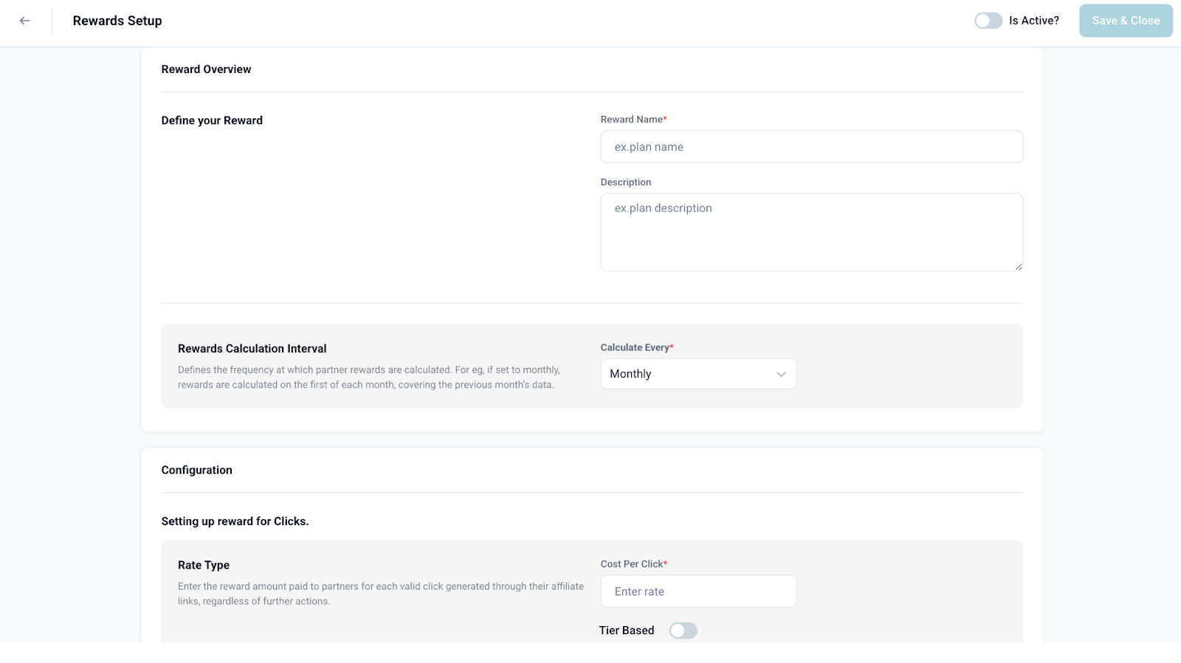1181x663 pixels.
Task: Click the Cost Per Click rate field
Action: [698, 591]
